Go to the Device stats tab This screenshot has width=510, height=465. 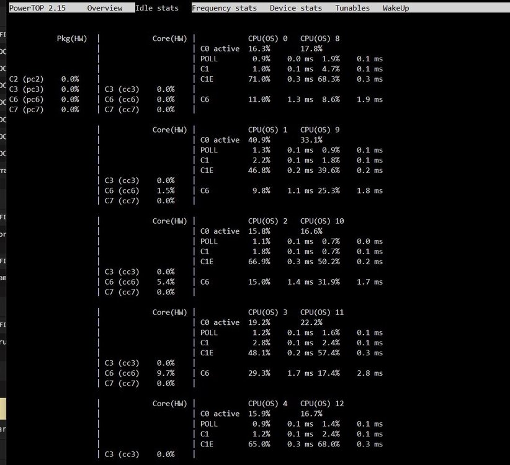click(296, 8)
